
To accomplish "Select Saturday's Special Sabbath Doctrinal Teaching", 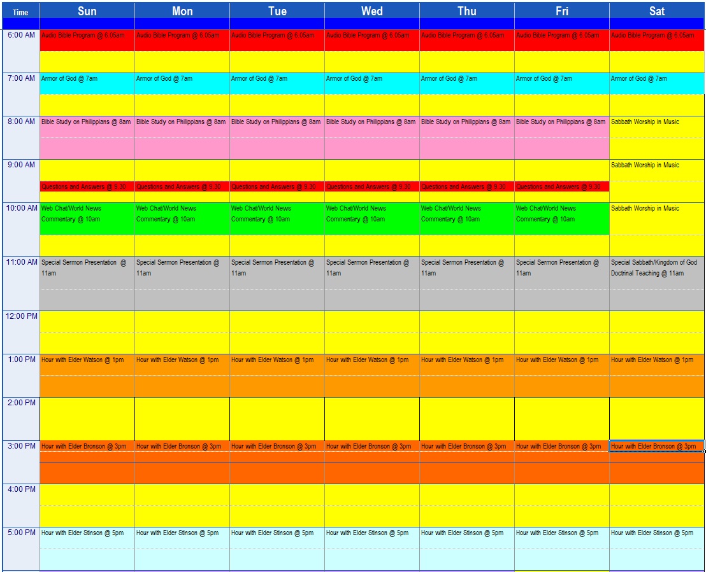I will click(656, 268).
